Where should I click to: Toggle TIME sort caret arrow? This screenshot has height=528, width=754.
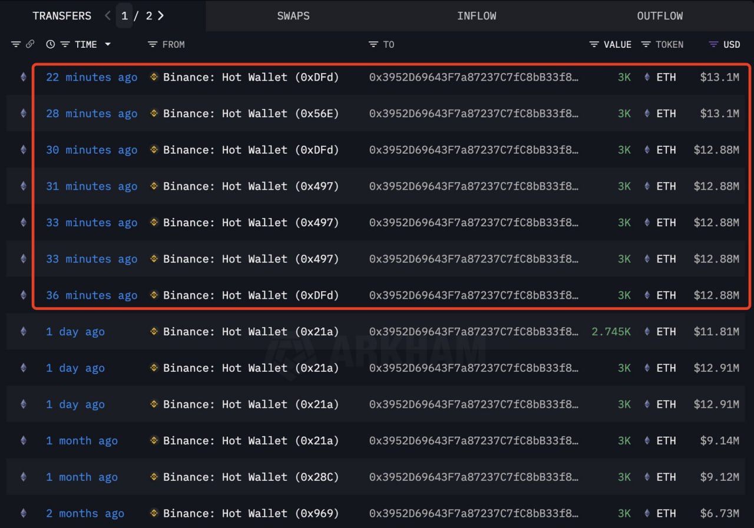(108, 44)
